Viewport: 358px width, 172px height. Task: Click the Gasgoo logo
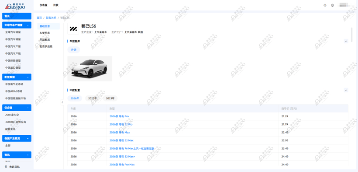tap(15, 6)
